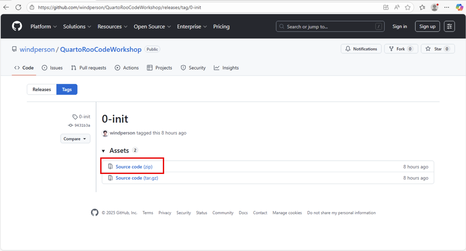The width and height of the screenshot is (466, 251).
Task: Open the Copilot icon in browser toolbar
Action: click(459, 7)
